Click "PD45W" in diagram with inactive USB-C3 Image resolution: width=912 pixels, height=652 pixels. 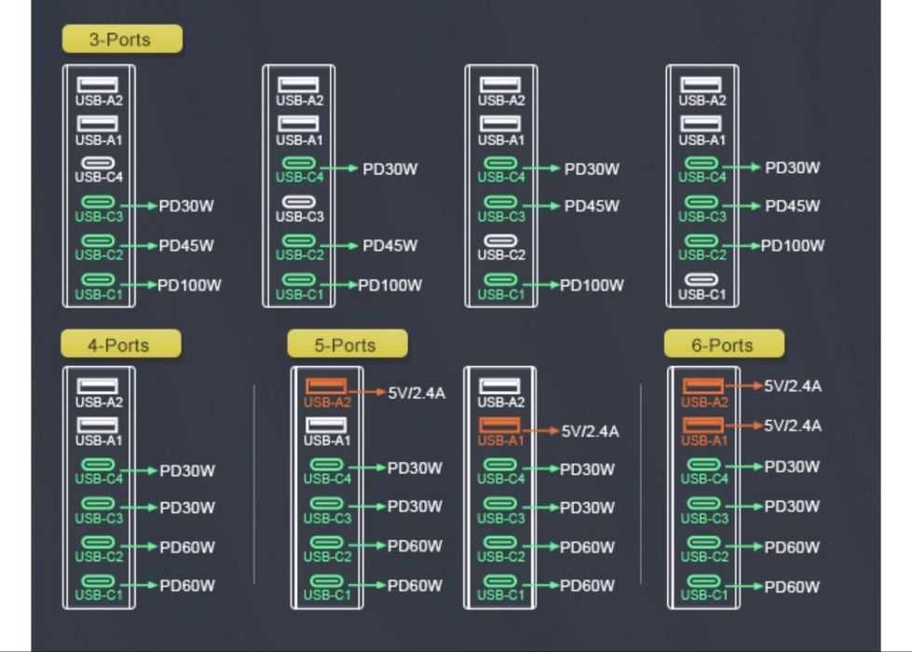(390, 246)
